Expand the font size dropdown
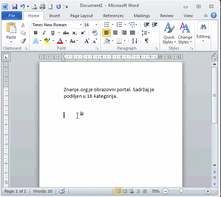The image size is (221, 197). click(97, 25)
